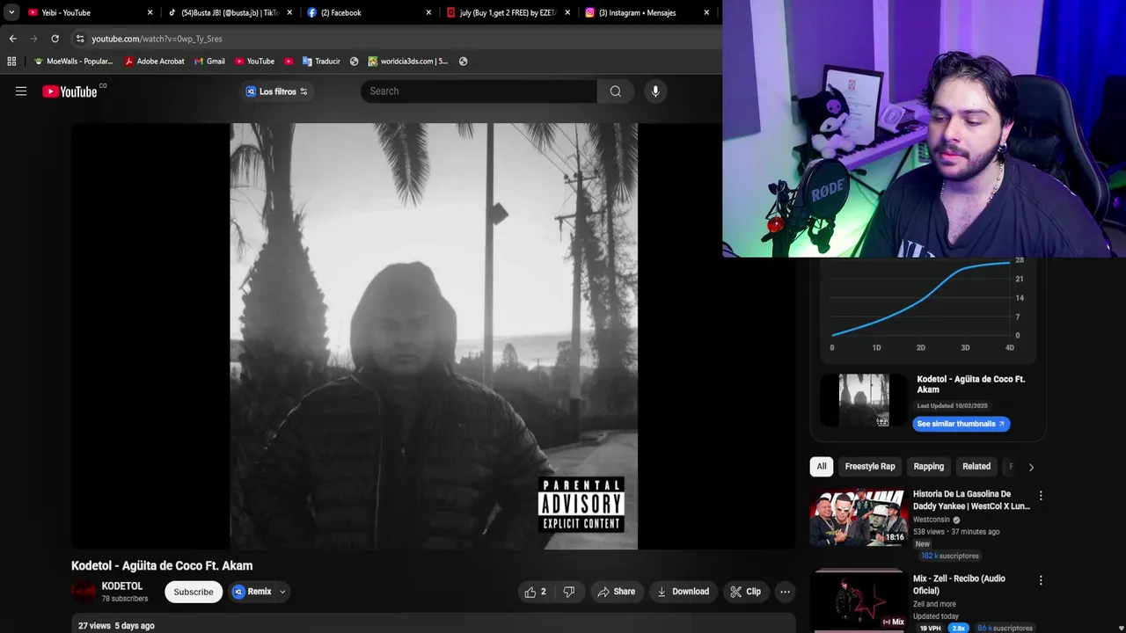Click the search magnifier button
Screen dimensions: 1126x633
click(x=616, y=91)
